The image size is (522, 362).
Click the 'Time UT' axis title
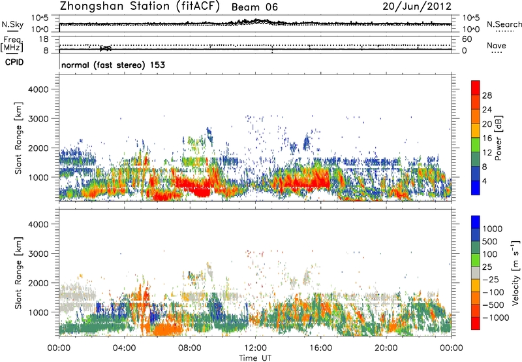tap(255, 358)
